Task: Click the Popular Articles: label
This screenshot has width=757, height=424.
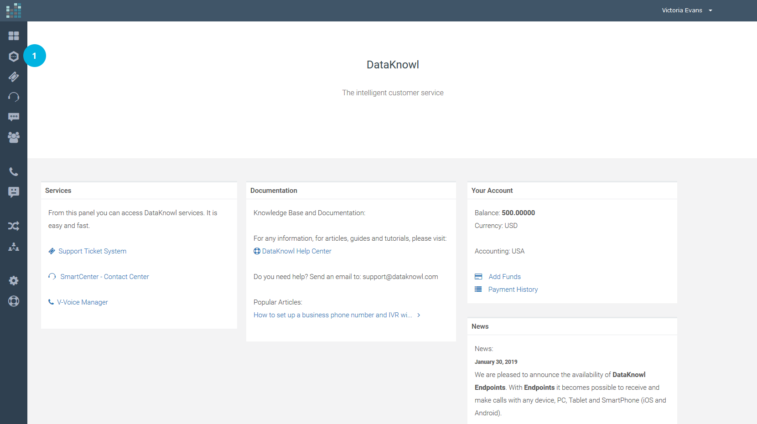Action: pyautogui.click(x=278, y=302)
